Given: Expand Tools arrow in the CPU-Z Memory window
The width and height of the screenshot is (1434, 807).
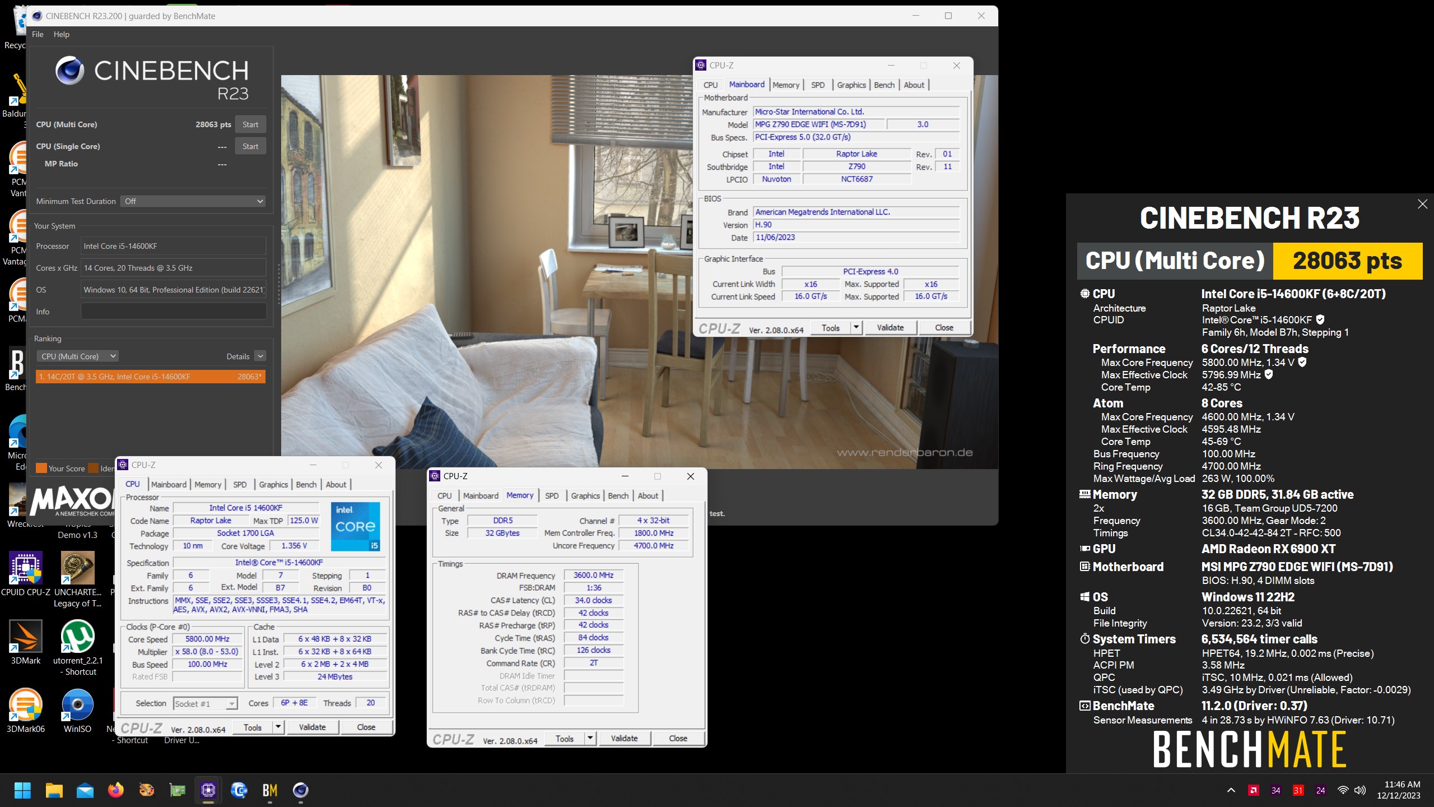Looking at the screenshot, I should click(590, 739).
